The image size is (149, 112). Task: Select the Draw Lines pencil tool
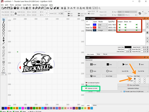[x=4, y=22]
